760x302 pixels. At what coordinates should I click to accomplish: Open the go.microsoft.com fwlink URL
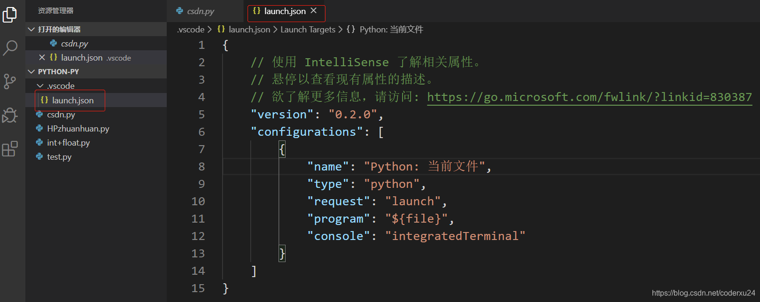[x=589, y=97]
